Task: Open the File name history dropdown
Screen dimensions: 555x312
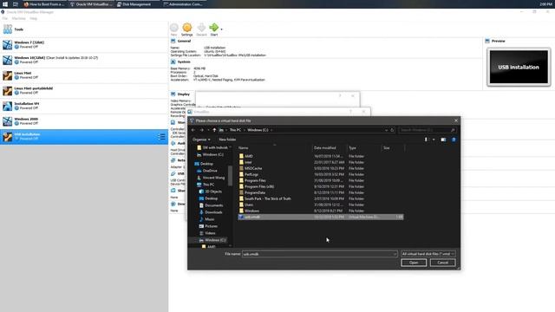Action: (x=395, y=254)
